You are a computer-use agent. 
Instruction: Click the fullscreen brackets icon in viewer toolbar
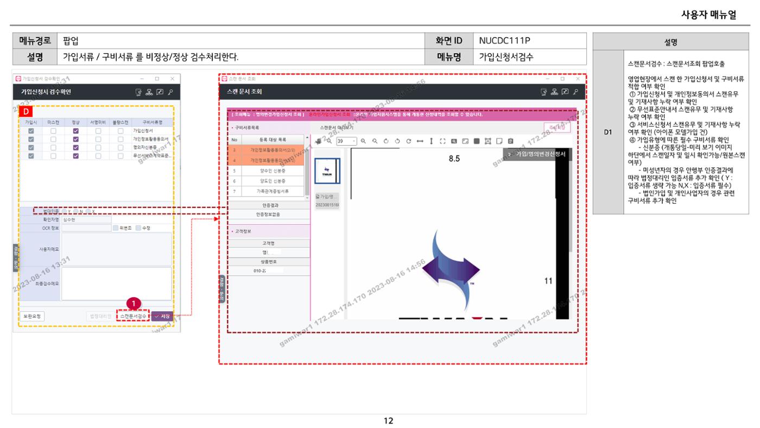point(442,141)
